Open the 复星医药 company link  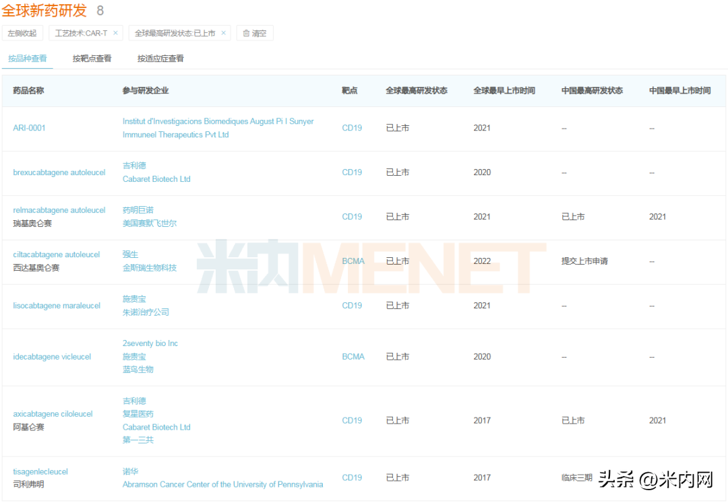(138, 414)
